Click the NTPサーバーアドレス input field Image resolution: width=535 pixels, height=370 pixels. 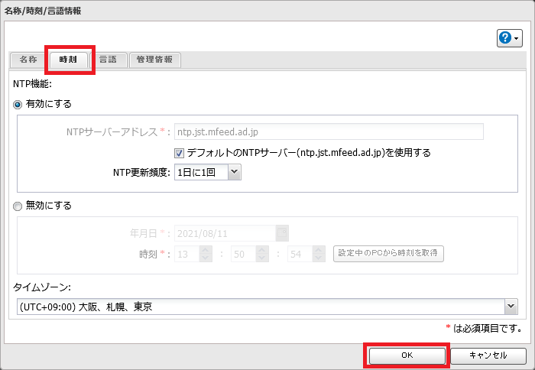329,131
